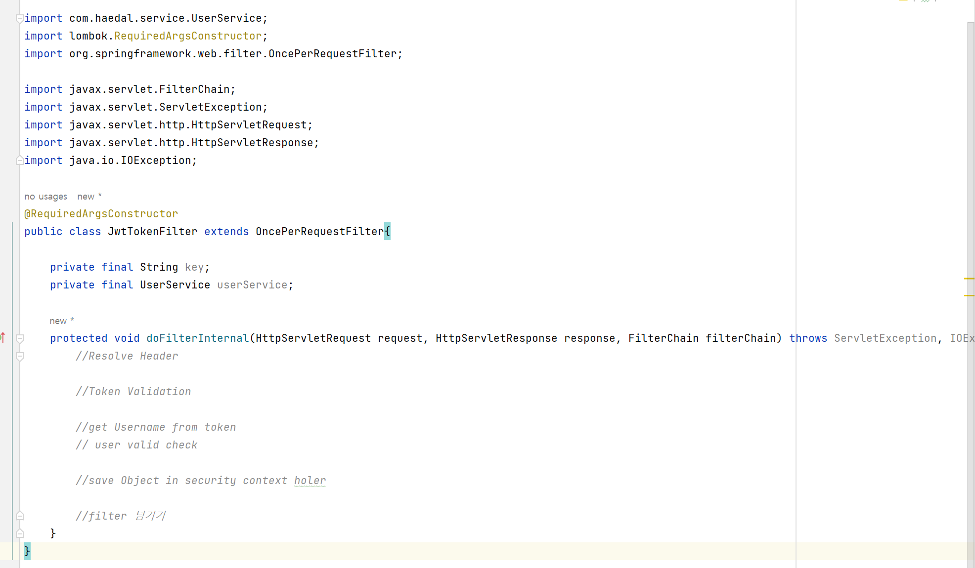The width and height of the screenshot is (975, 568).
Task: Collapse imports using marker at IOException line
Action: coord(20,160)
